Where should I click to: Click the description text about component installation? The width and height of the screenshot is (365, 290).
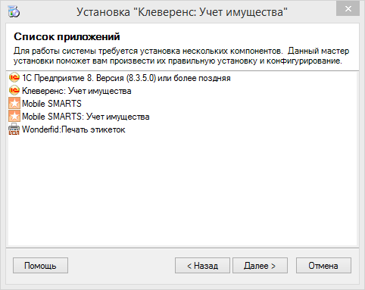pos(181,56)
